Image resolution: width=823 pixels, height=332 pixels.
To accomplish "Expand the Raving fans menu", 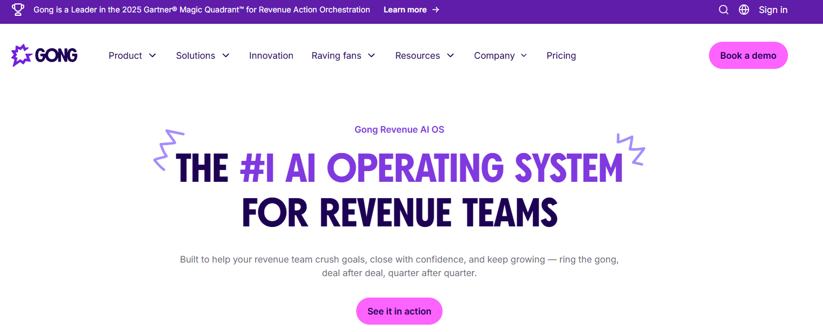I will coord(343,55).
